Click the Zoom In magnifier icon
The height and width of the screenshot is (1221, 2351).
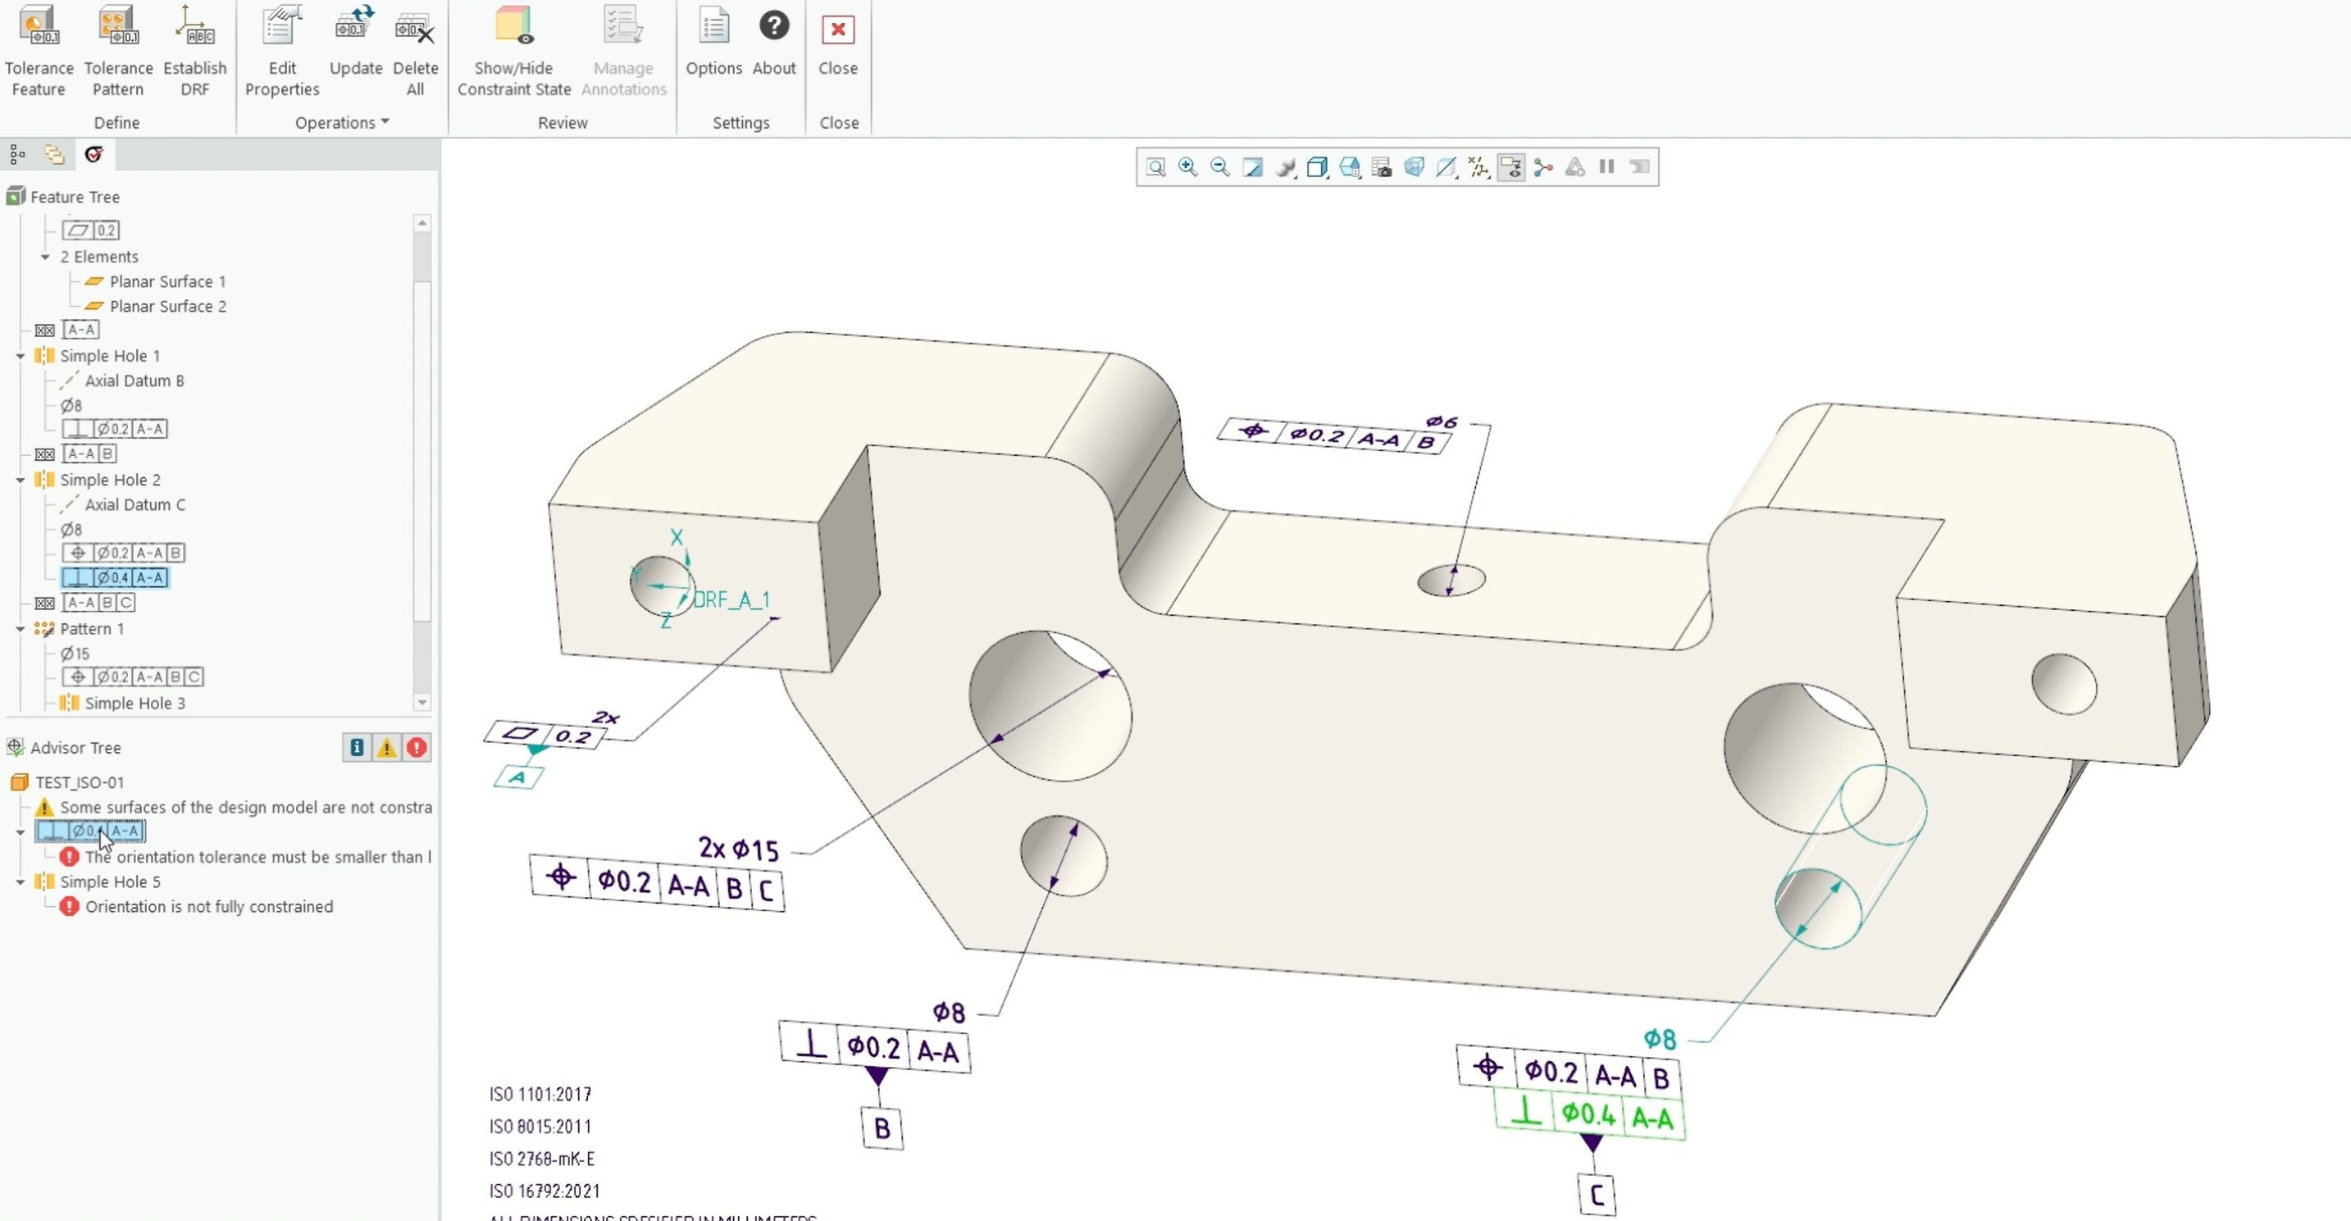(1187, 167)
